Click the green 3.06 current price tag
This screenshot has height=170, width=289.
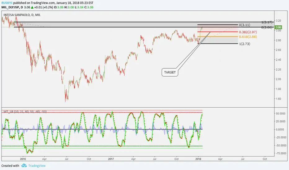tap(278, 28)
